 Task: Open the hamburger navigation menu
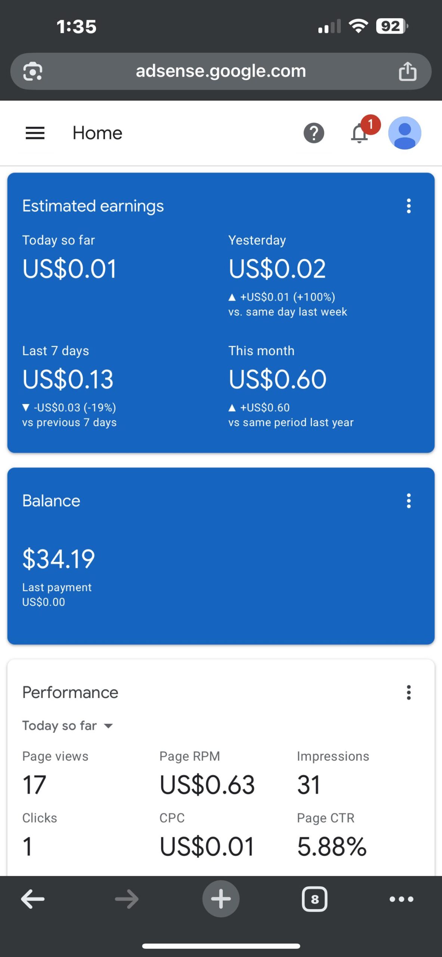[x=35, y=133]
